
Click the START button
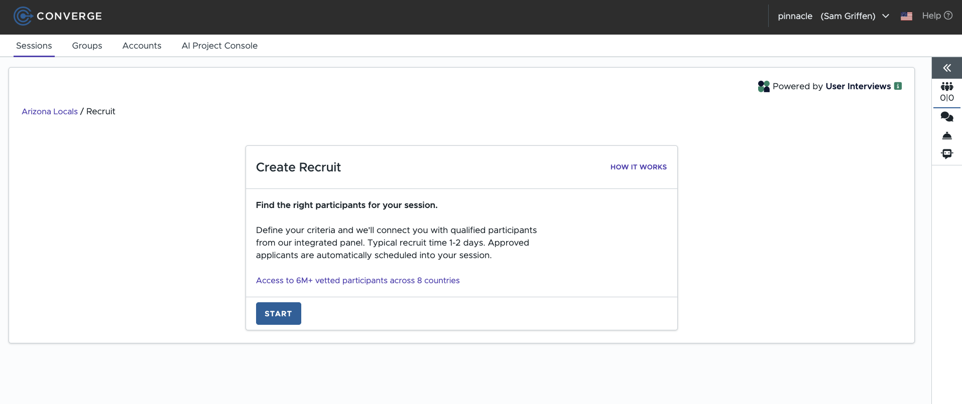pos(279,313)
